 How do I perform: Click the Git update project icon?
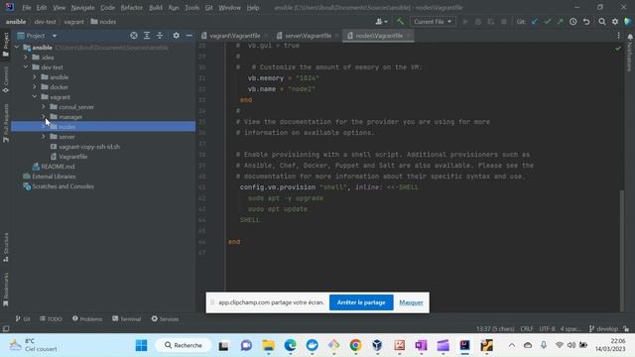[535, 22]
